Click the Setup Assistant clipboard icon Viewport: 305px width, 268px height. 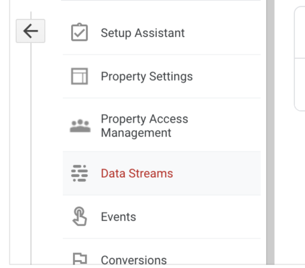tap(79, 32)
